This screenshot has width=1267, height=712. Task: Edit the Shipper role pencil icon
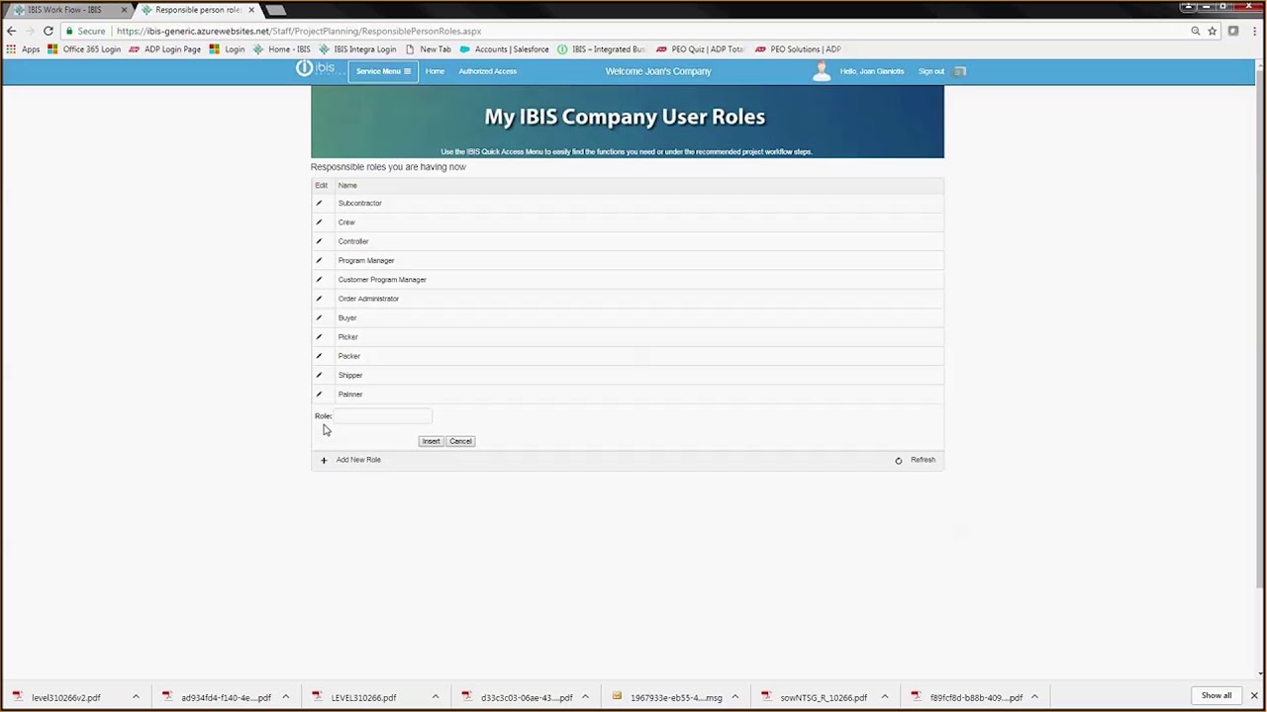(319, 375)
